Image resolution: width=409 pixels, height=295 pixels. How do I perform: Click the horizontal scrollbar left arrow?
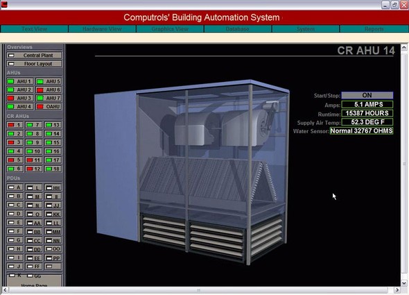point(5,290)
